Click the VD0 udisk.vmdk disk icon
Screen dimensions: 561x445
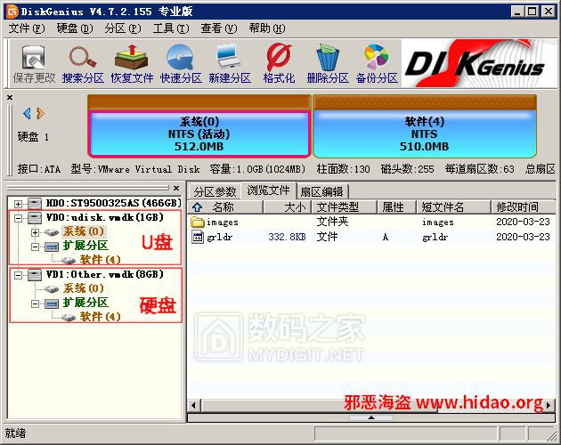pyautogui.click(x=35, y=217)
